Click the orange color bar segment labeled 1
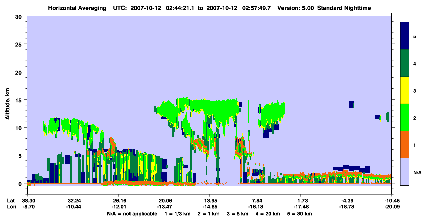The height and width of the screenshot is (223, 435). (405, 144)
